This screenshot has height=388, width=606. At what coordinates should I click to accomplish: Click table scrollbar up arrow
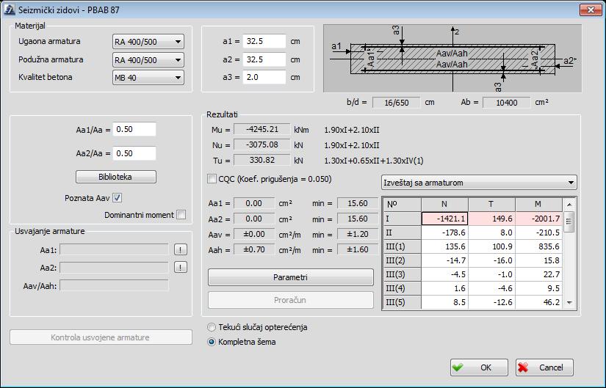click(569, 204)
